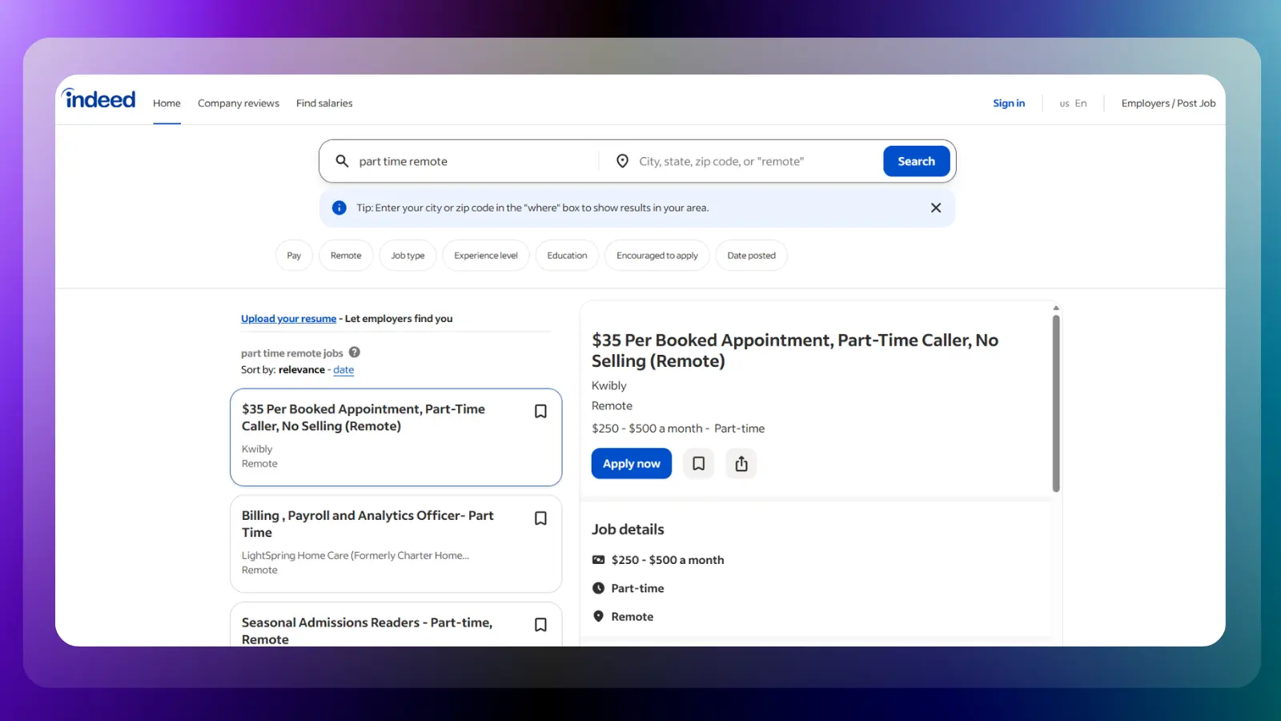Screen dimensions: 1281x721
Task: Open the Date posted filter
Action: pyautogui.click(x=751, y=256)
